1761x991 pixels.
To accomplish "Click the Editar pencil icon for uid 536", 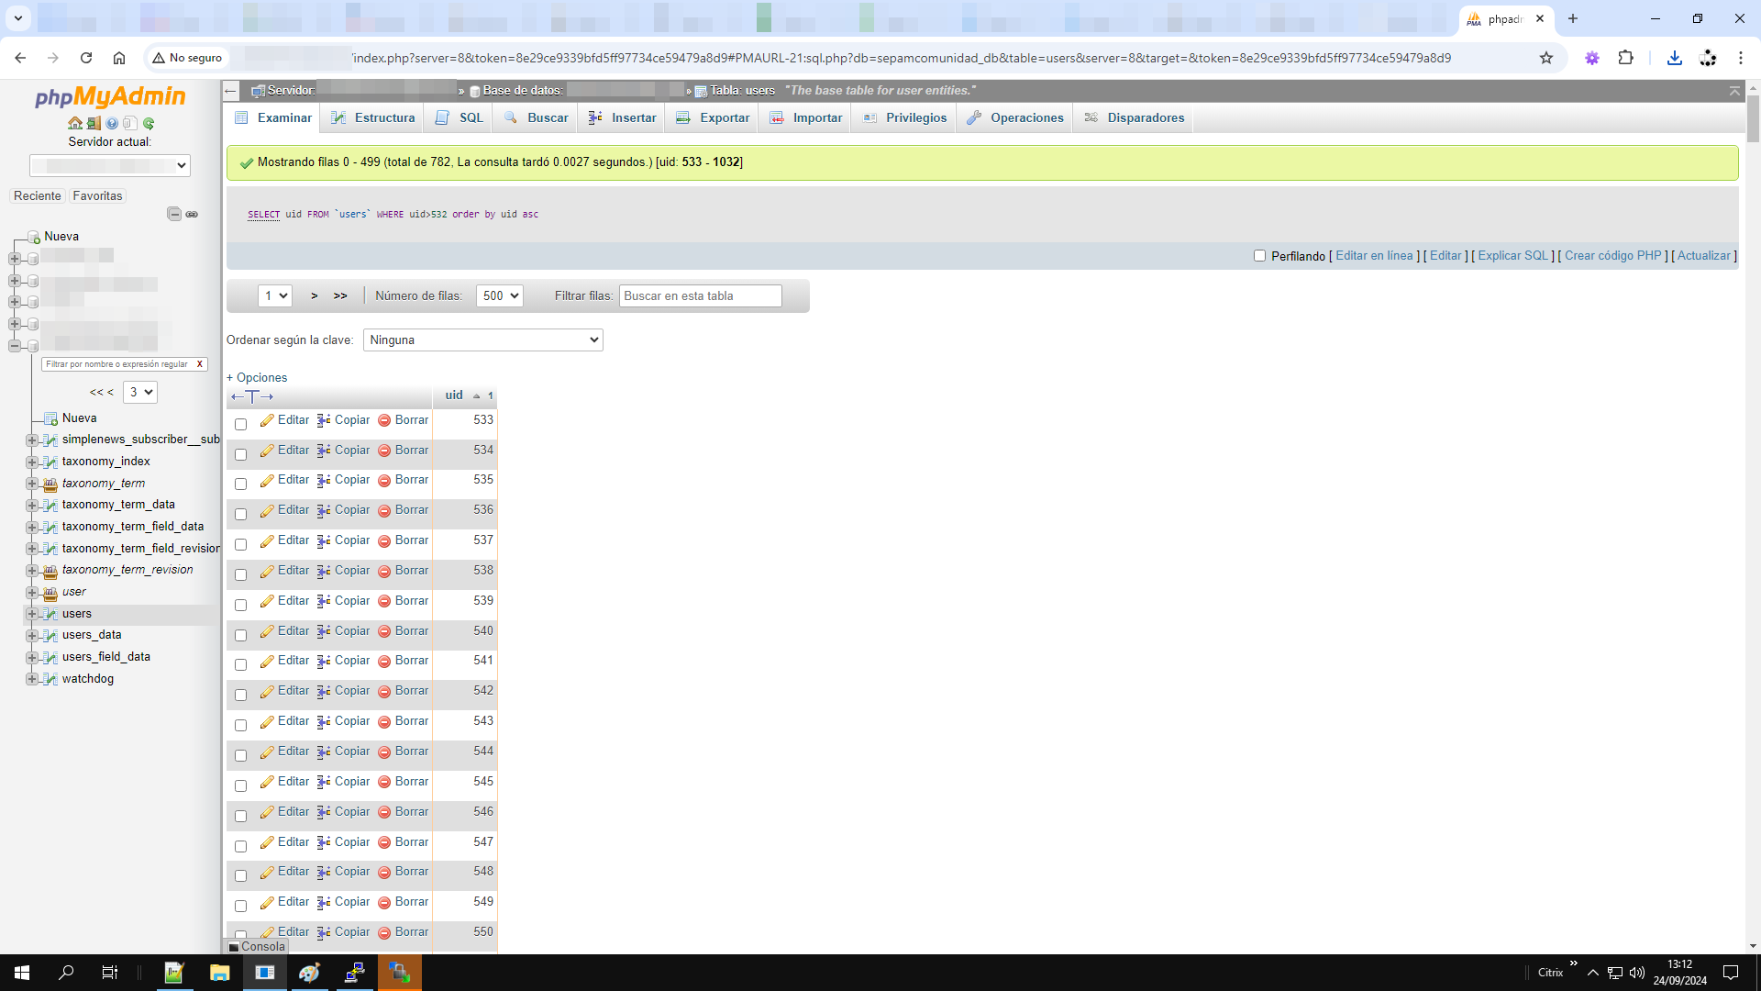I will (267, 511).
